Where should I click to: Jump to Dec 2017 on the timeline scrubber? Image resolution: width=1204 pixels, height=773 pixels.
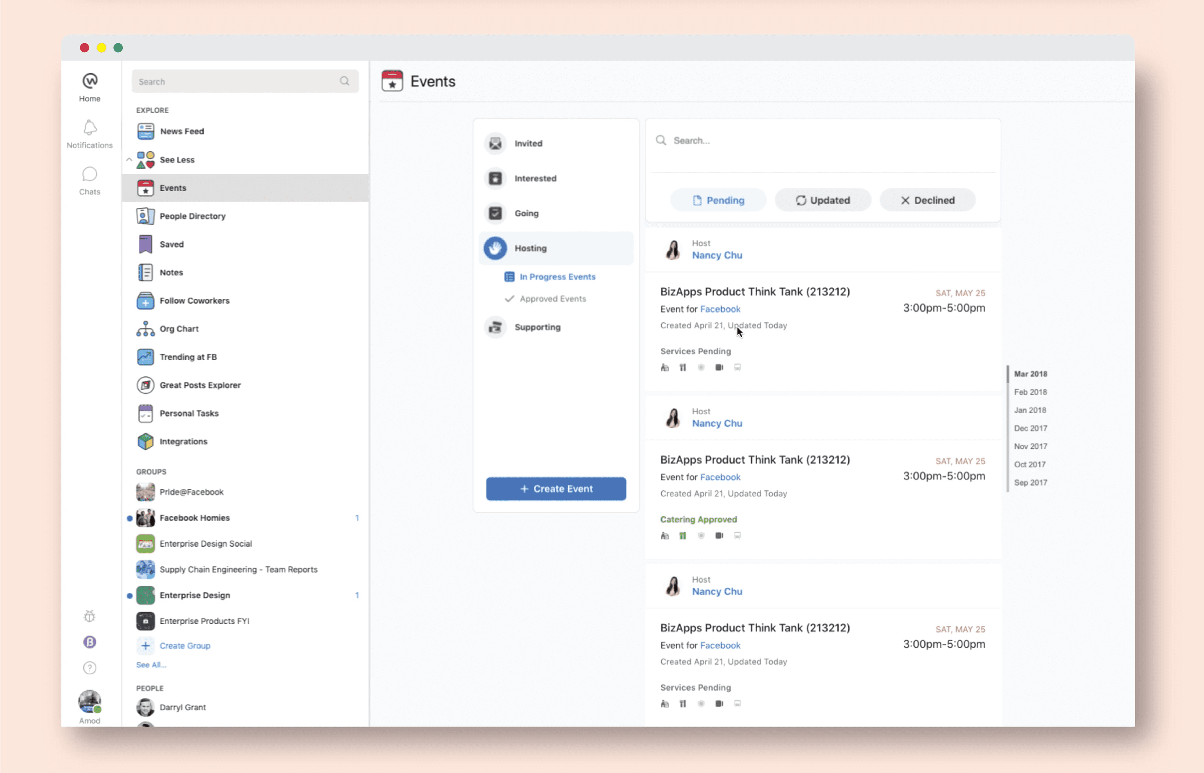tap(1030, 428)
